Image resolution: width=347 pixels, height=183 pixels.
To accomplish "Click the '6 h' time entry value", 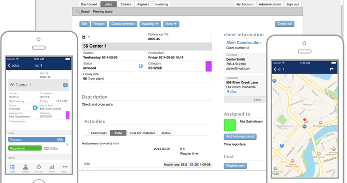I will 182,149.
